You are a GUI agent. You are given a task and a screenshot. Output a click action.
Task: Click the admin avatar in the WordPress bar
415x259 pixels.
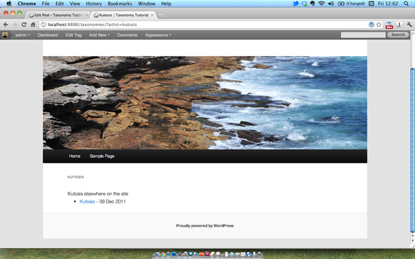click(5, 35)
